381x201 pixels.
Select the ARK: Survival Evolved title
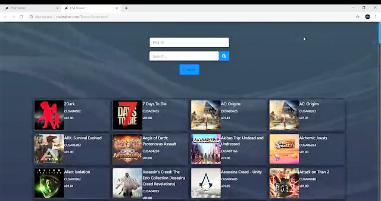coord(83,138)
